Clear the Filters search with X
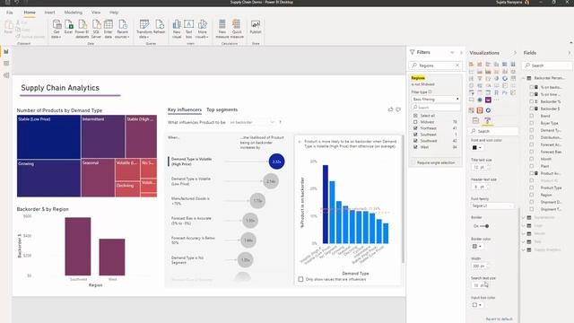Image resolution: width=574 pixels, height=323 pixels. click(x=457, y=65)
